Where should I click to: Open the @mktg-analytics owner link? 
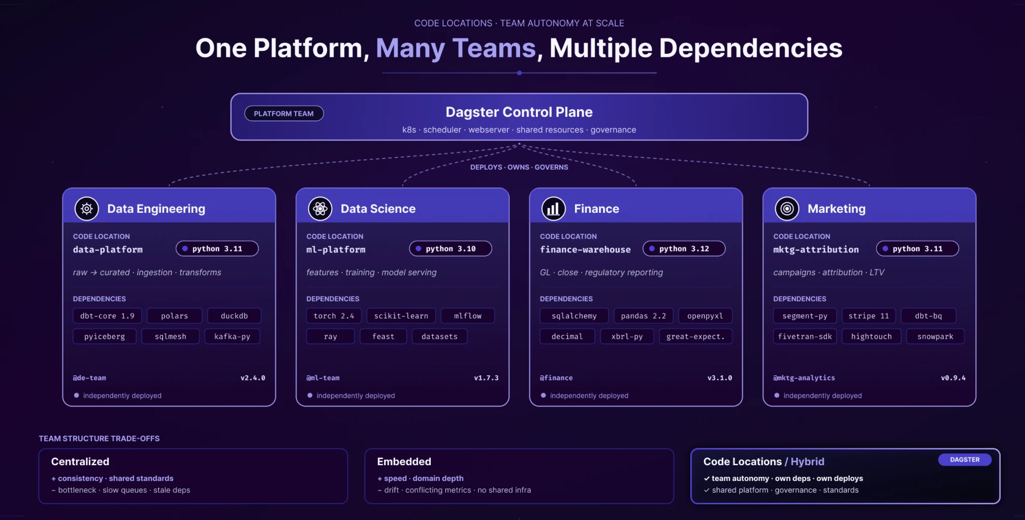point(804,378)
